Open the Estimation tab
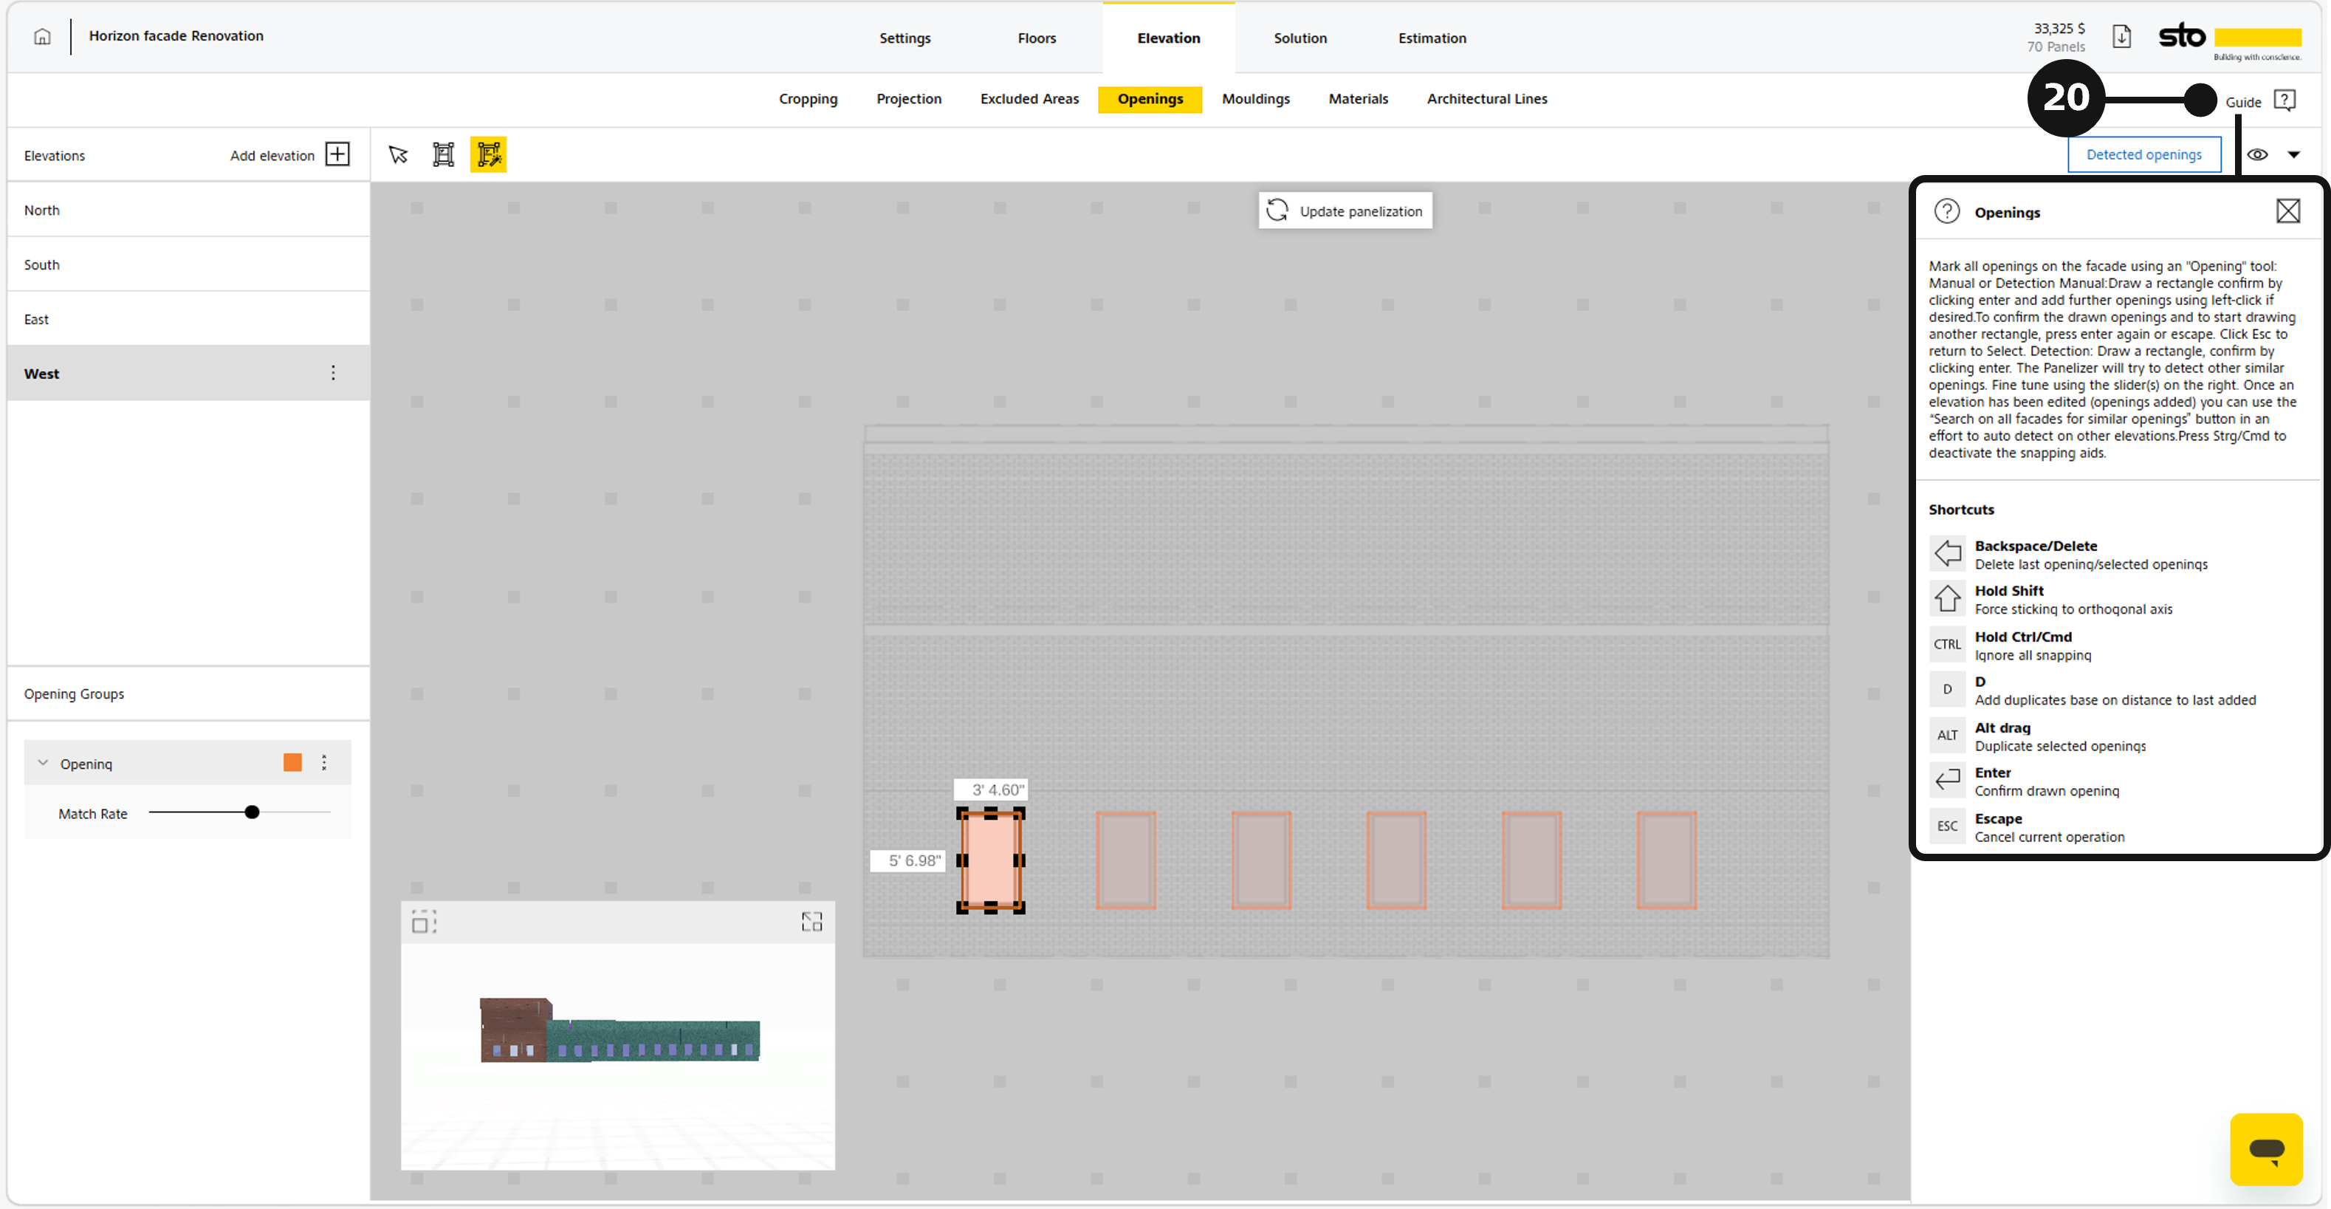This screenshot has width=2331, height=1209. (1432, 38)
